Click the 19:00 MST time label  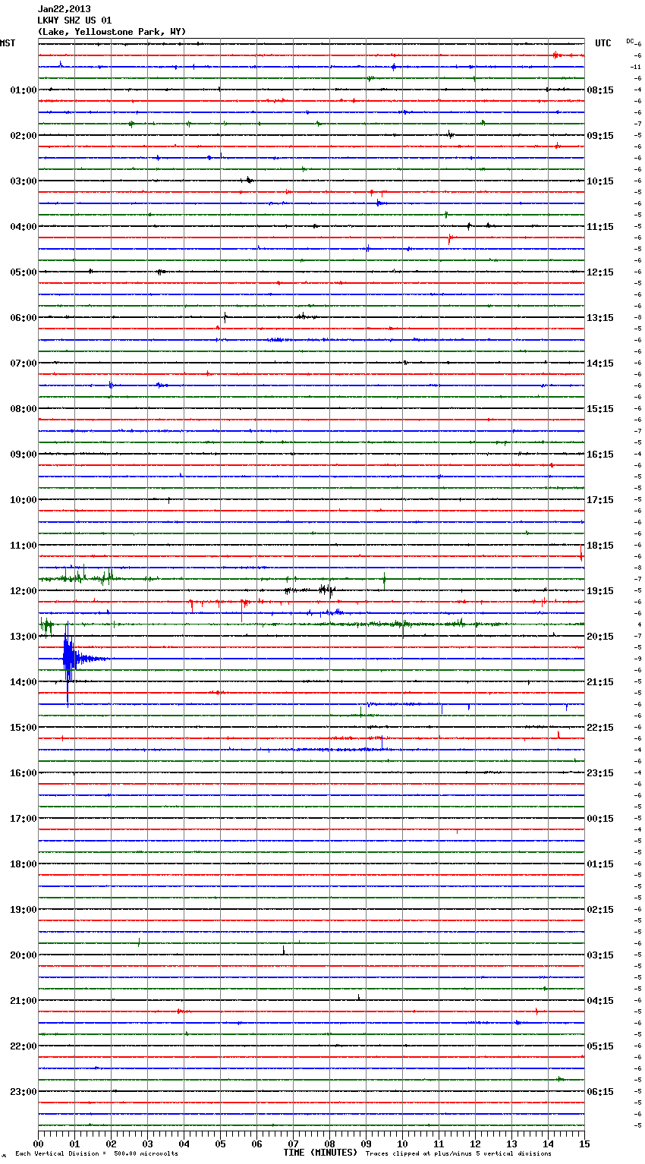coord(24,910)
